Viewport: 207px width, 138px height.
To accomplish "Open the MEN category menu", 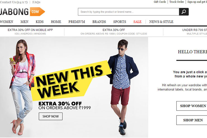I will (x=24, y=22).
